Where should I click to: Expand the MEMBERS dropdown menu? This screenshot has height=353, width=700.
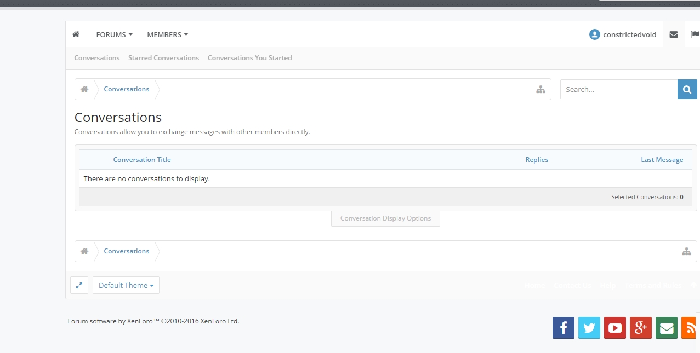point(167,34)
